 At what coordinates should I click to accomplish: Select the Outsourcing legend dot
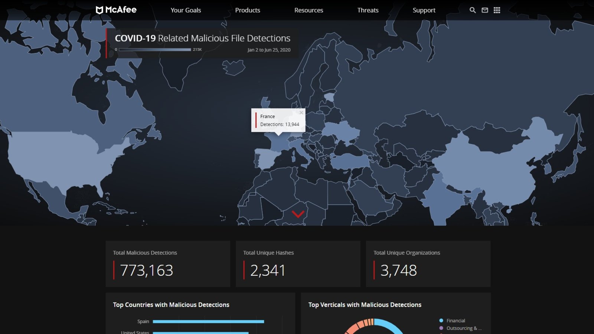pyautogui.click(x=441, y=328)
